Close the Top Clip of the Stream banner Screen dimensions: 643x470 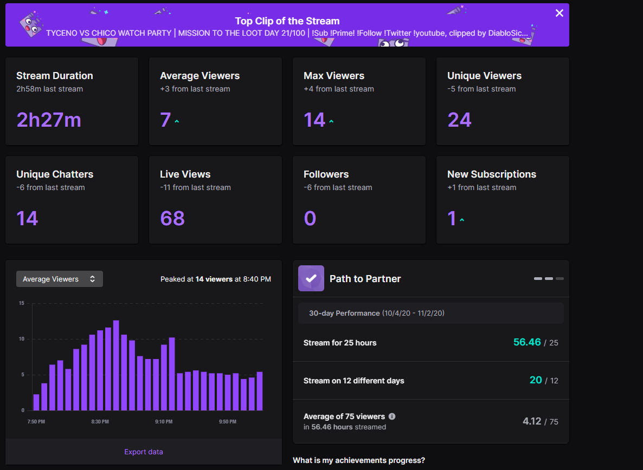559,13
